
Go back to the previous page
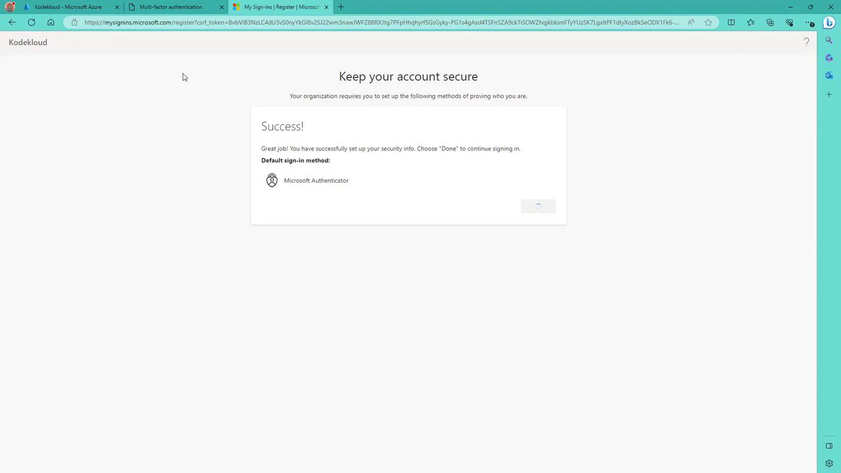point(12,22)
